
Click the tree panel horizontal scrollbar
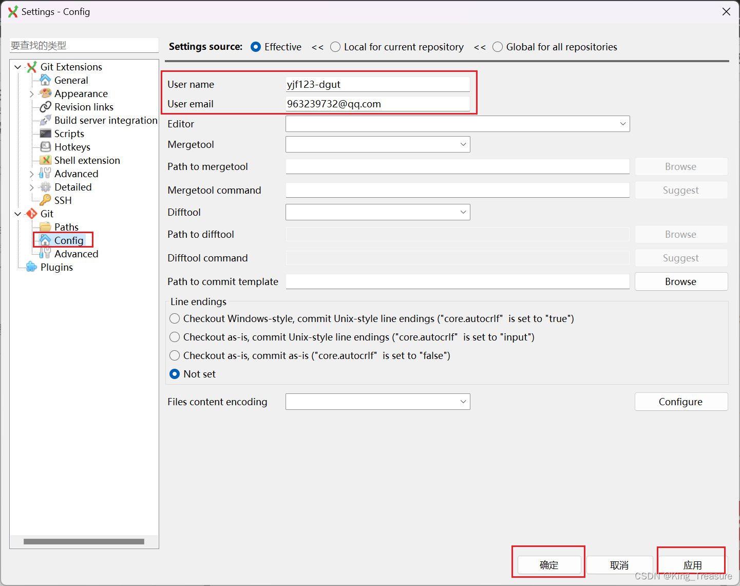click(x=84, y=541)
